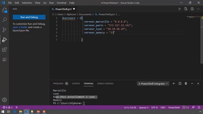The height and width of the screenshot is (114, 203).
Task: Click the $serveurs variable on line 1
Action: pyautogui.click(x=69, y=18)
